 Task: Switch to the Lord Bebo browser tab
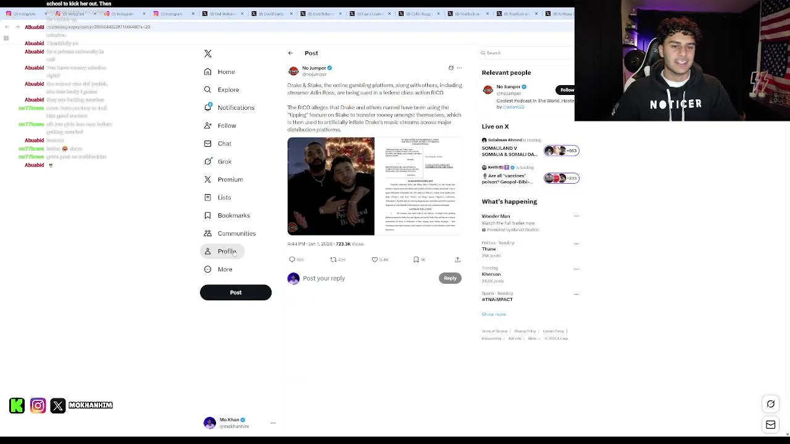(x=320, y=14)
